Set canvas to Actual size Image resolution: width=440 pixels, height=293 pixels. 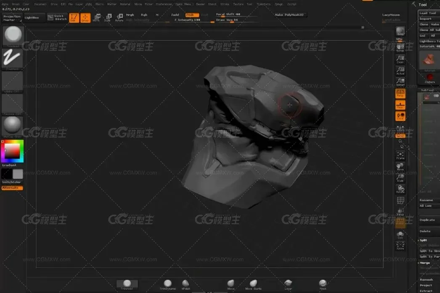coord(400,71)
